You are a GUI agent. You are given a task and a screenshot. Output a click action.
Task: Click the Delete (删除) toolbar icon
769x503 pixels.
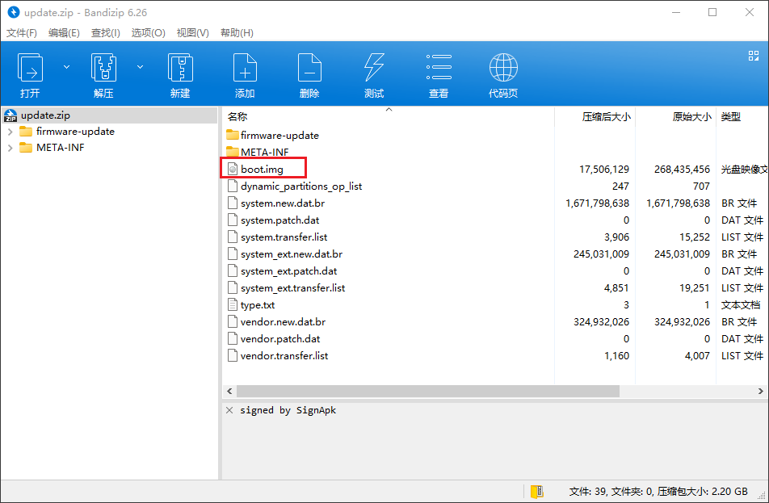click(x=309, y=68)
